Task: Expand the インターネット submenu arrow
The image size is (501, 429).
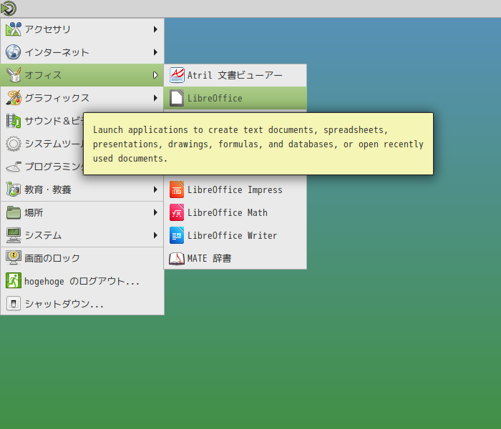Action: (x=155, y=52)
